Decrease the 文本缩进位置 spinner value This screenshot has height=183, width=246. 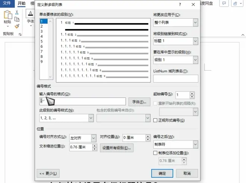(x=94, y=149)
